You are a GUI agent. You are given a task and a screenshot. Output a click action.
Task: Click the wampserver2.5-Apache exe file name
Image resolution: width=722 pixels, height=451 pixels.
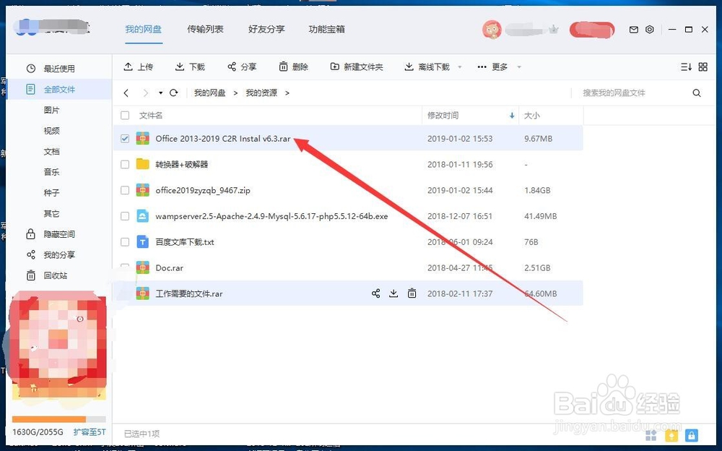tap(271, 216)
